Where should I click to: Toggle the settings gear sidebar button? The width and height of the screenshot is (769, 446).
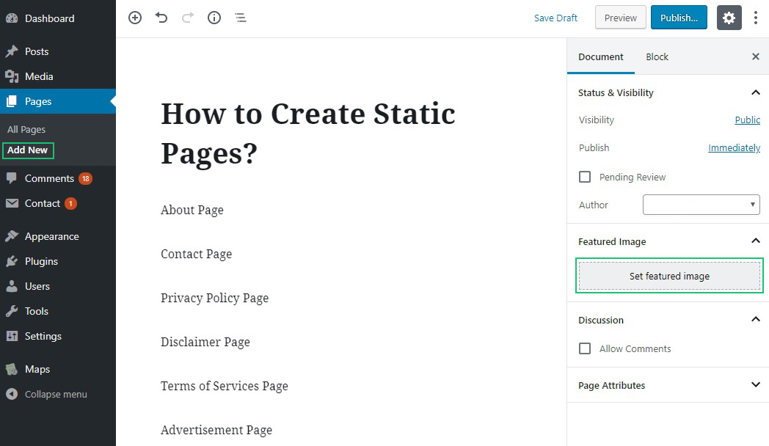[729, 18]
